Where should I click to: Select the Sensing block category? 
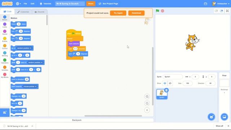tap(5, 54)
